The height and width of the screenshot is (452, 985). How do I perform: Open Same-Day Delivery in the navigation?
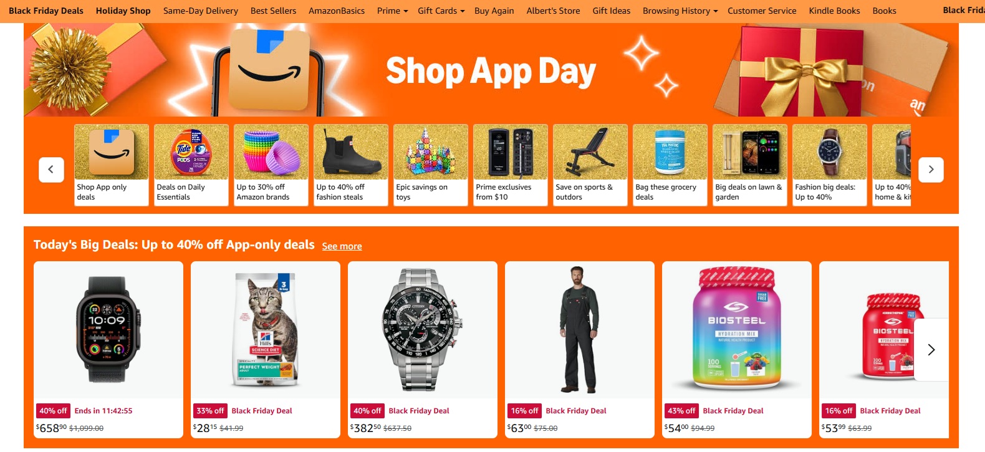click(x=201, y=11)
